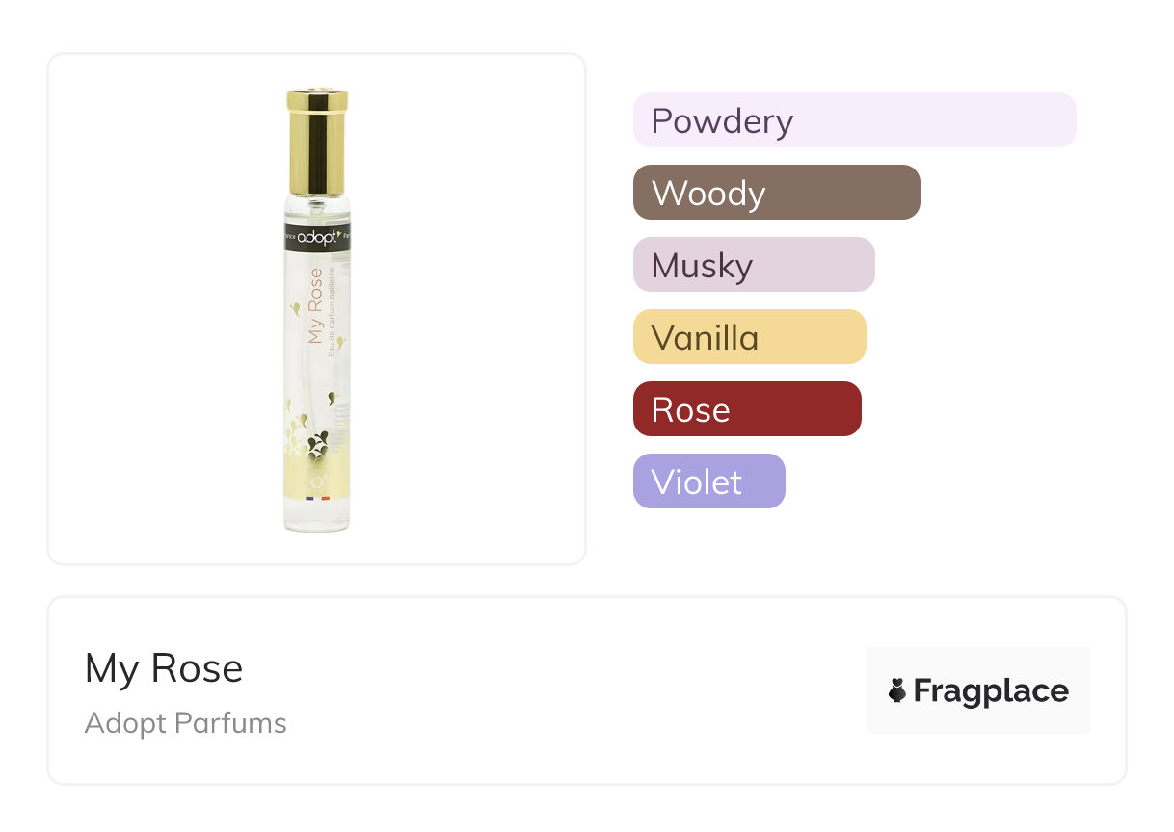Select the Woody accord bar
The image size is (1174, 832).
coord(776,193)
